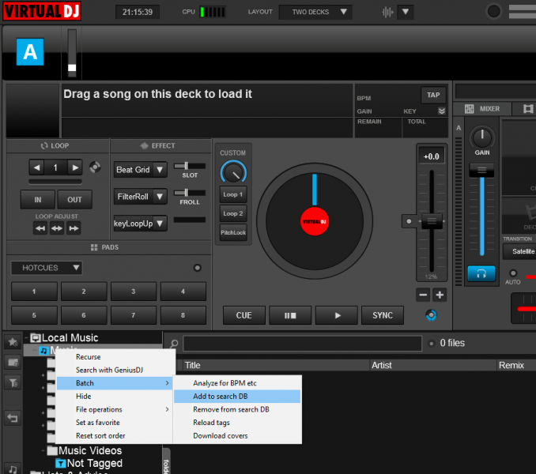This screenshot has height=474, width=536.
Task: Select deck A indicator
Action: click(x=30, y=52)
